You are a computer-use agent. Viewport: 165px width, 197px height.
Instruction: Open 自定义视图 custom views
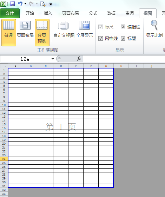click(64, 29)
